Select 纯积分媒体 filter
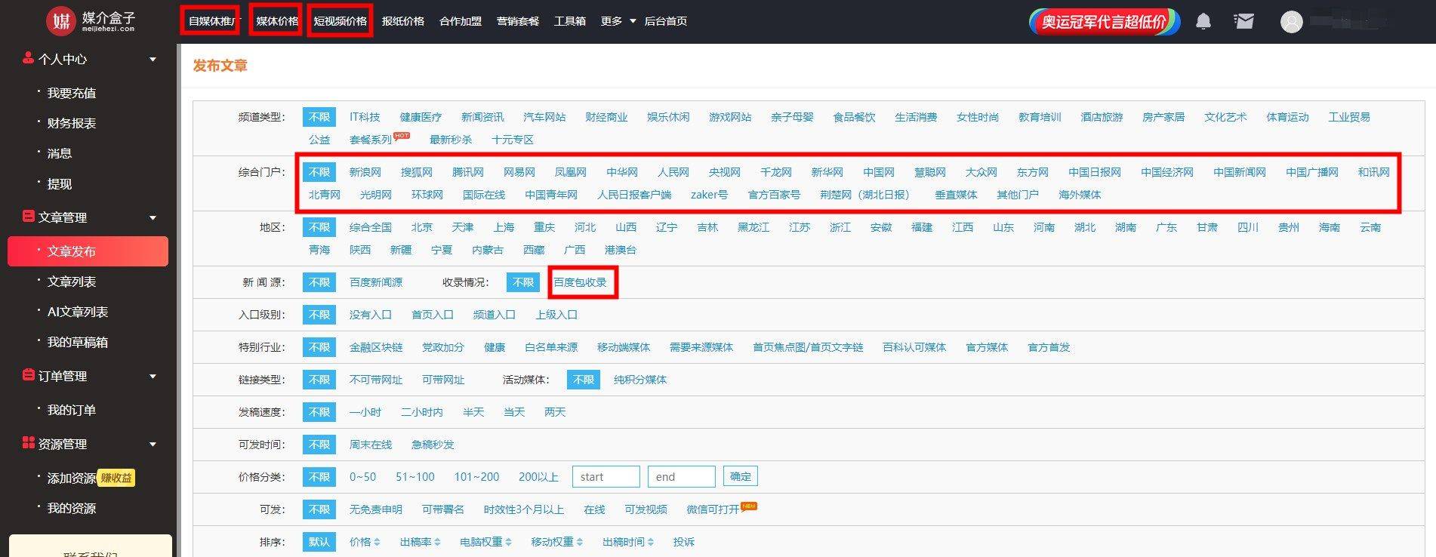The width and height of the screenshot is (1436, 557). (640, 380)
